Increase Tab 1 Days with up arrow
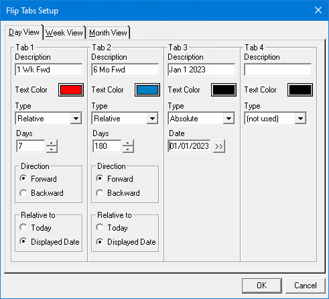 click(52, 143)
